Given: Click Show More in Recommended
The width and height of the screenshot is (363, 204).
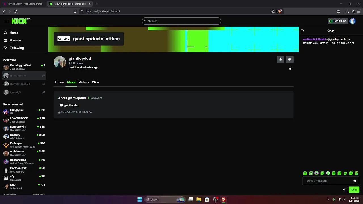Looking at the screenshot, I should pyautogui.click(x=9, y=195).
